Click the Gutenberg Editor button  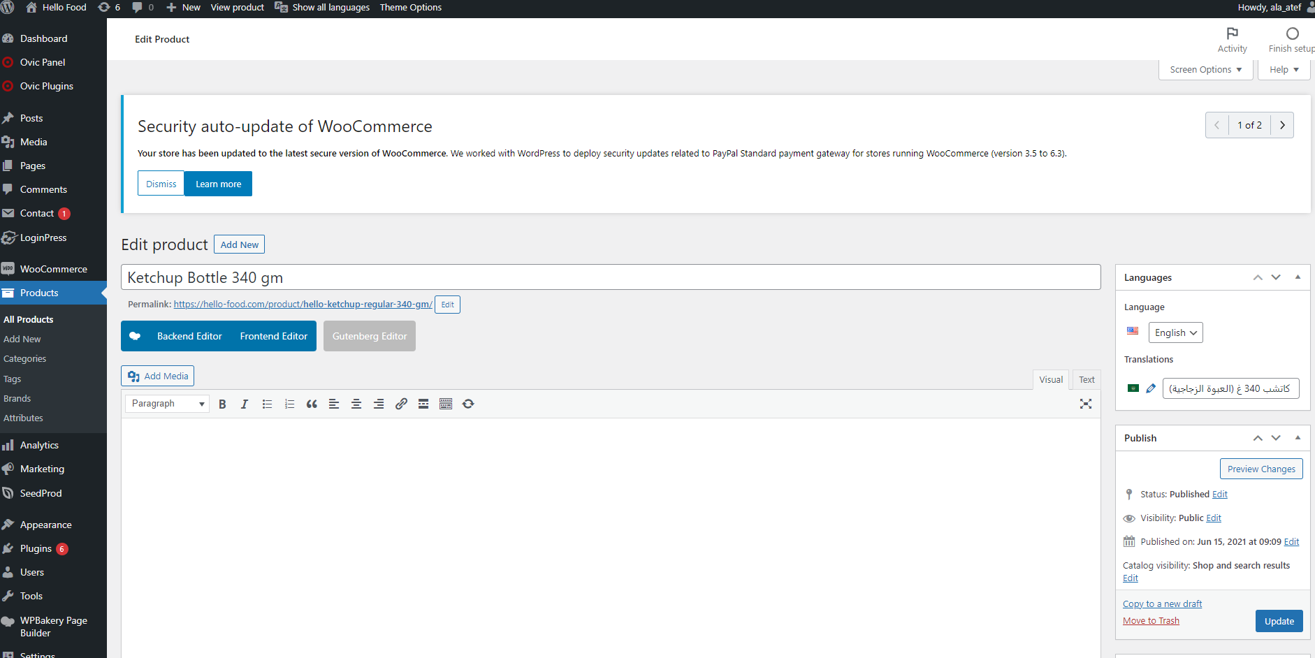[370, 336]
